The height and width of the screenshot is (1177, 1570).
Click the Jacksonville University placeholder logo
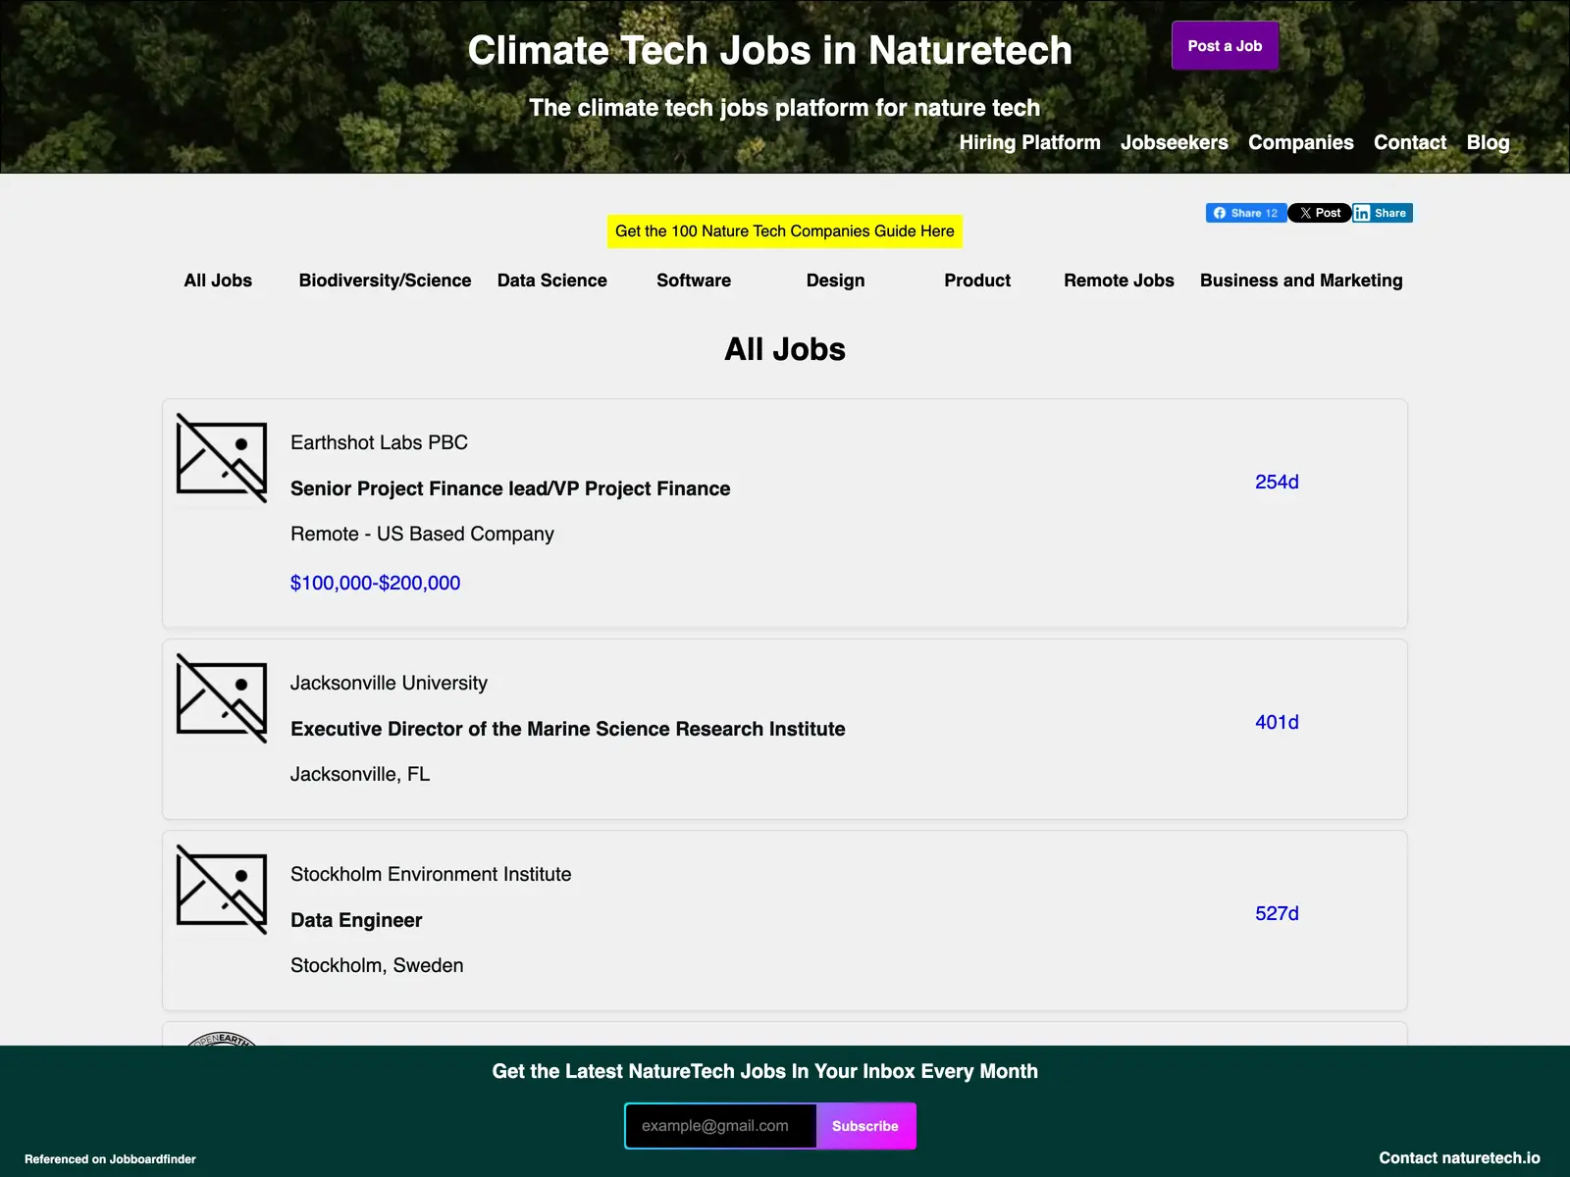pos(222,698)
